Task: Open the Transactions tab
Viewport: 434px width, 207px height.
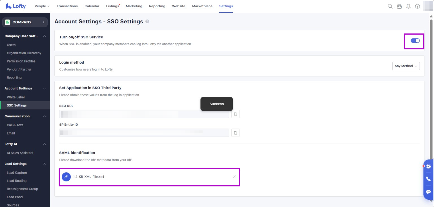Action: (x=67, y=6)
